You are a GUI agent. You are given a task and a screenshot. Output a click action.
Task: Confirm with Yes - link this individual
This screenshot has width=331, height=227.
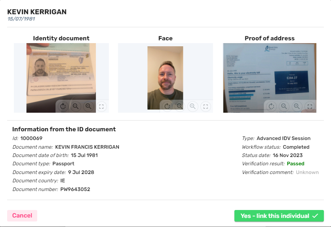(x=279, y=216)
